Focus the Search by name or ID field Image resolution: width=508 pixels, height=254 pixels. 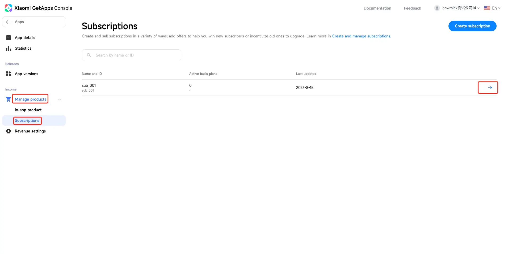[x=136, y=55]
